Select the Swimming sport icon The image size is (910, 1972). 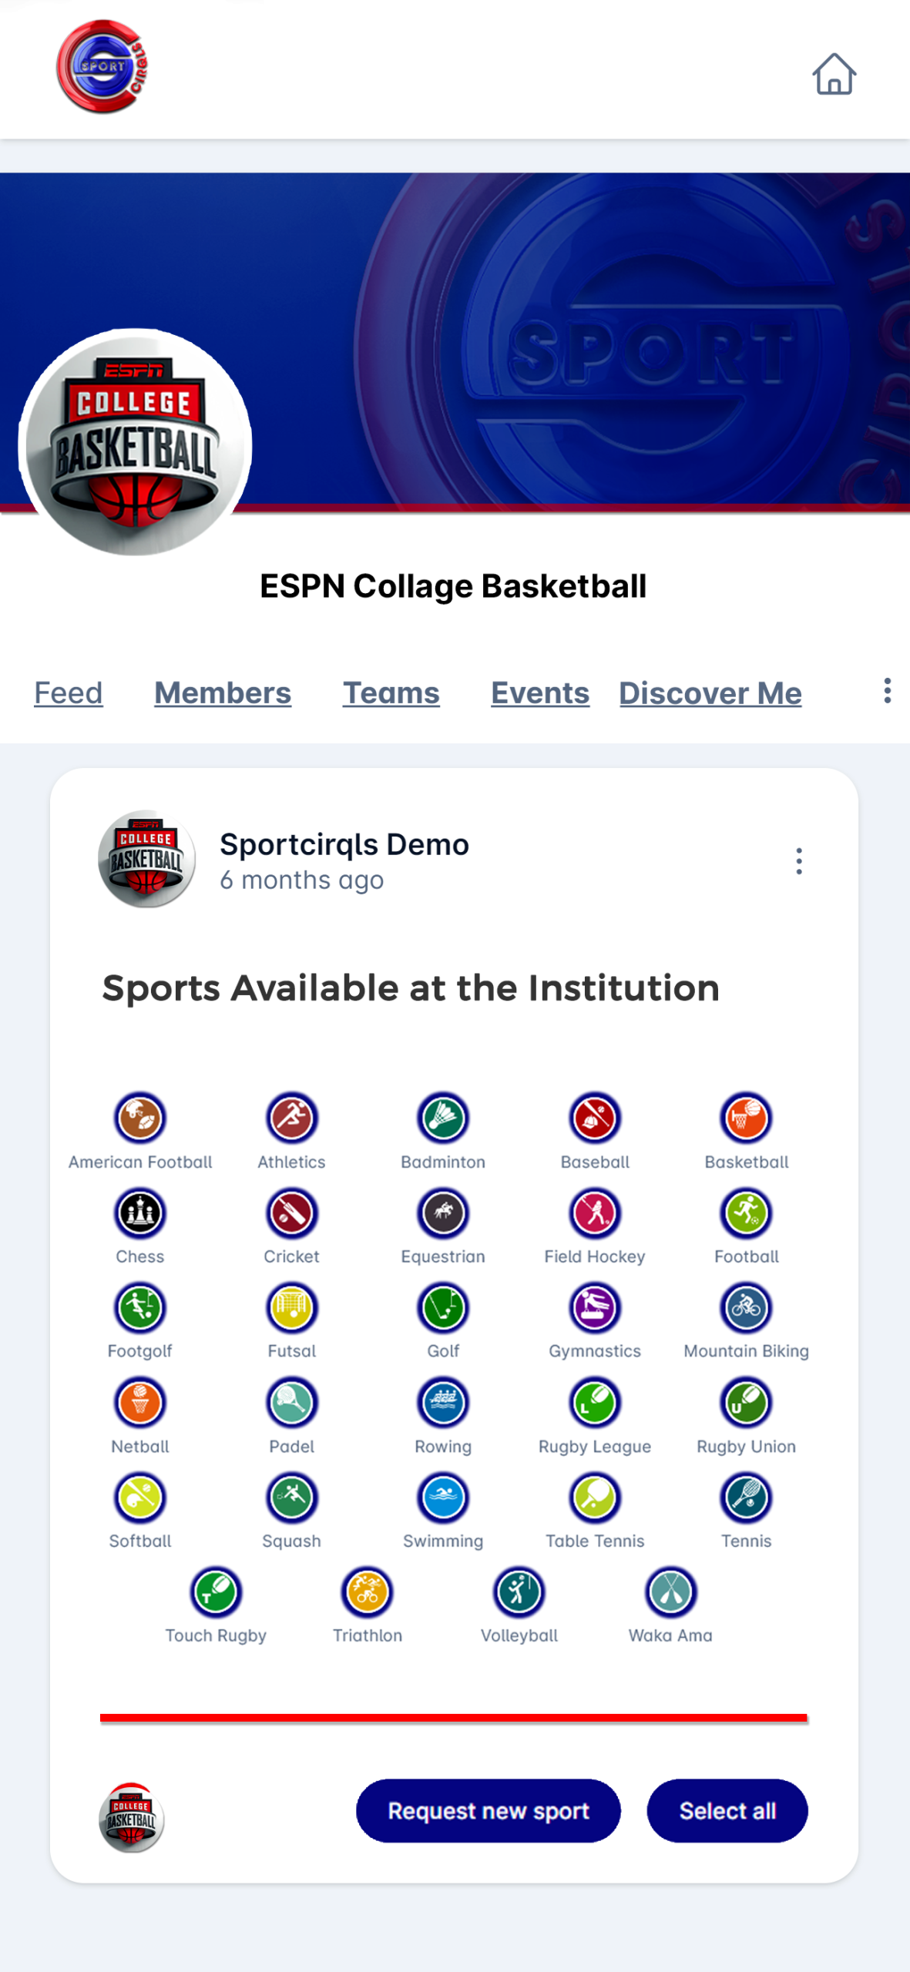point(443,1497)
